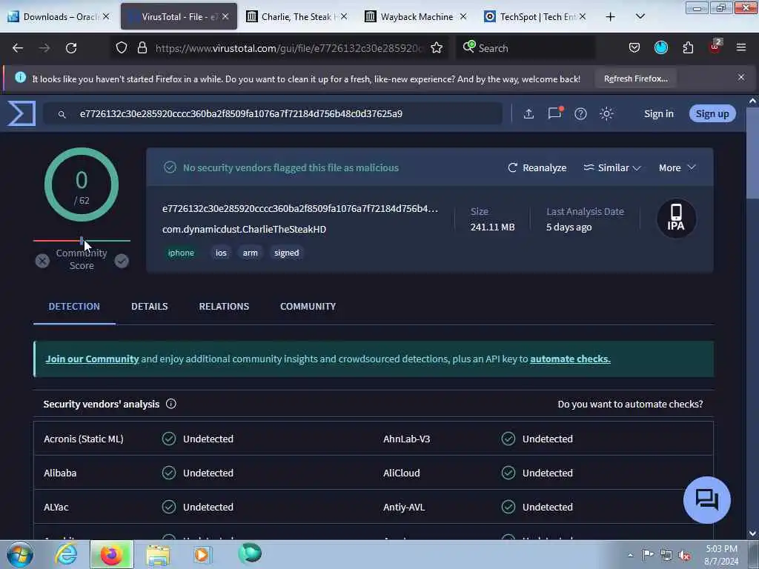Click the Join our Community link

tap(92, 359)
